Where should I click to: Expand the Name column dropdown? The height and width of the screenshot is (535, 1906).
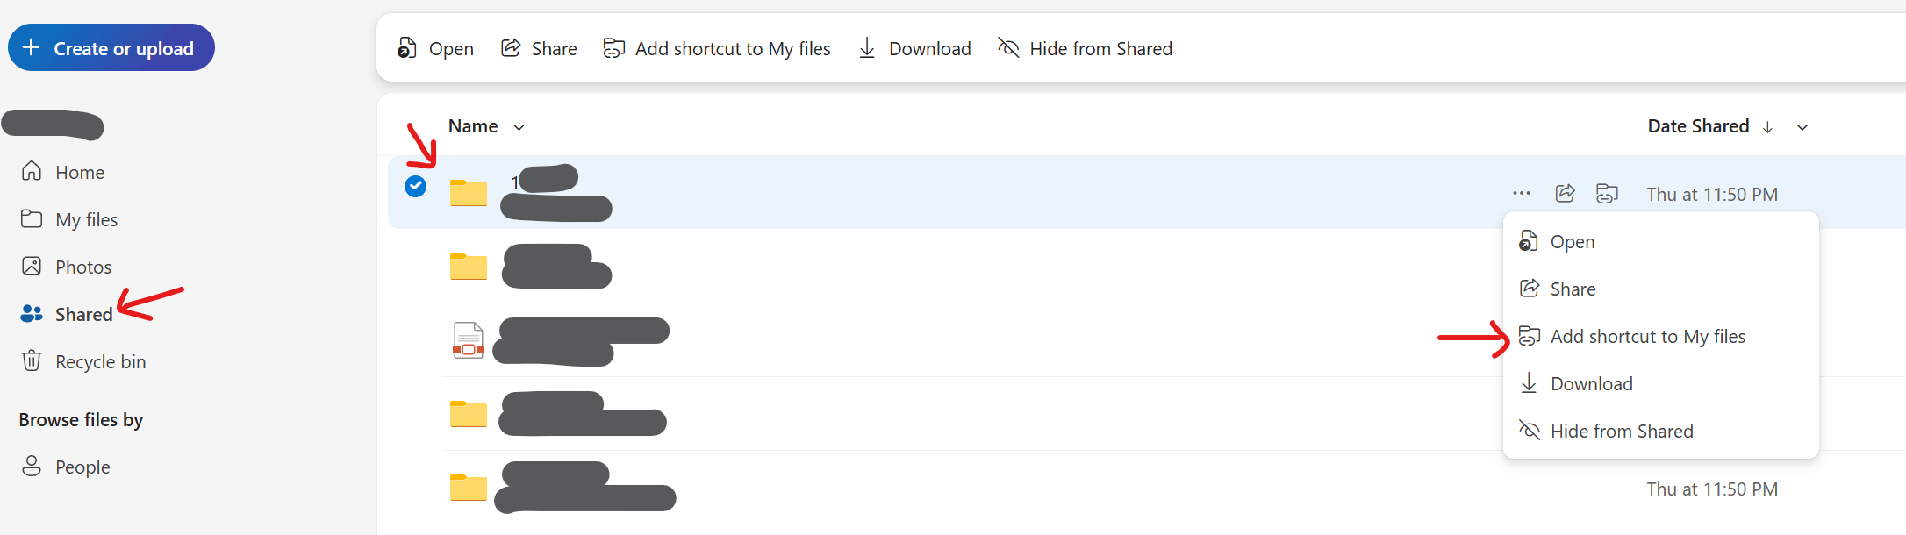click(x=519, y=127)
